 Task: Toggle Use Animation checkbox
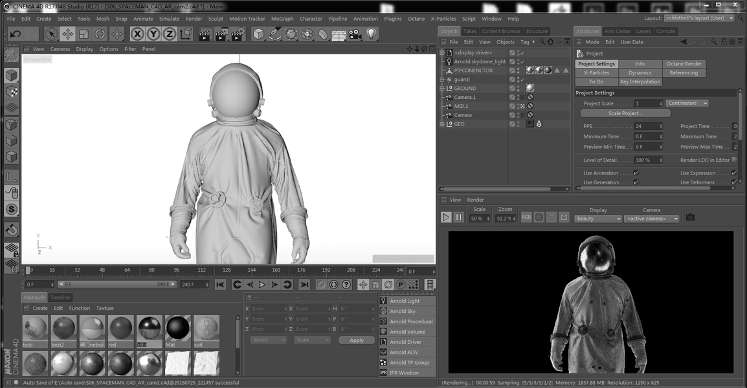[x=636, y=173]
